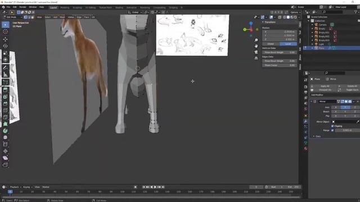Select the Rip Region tool

click(x=6, y=164)
